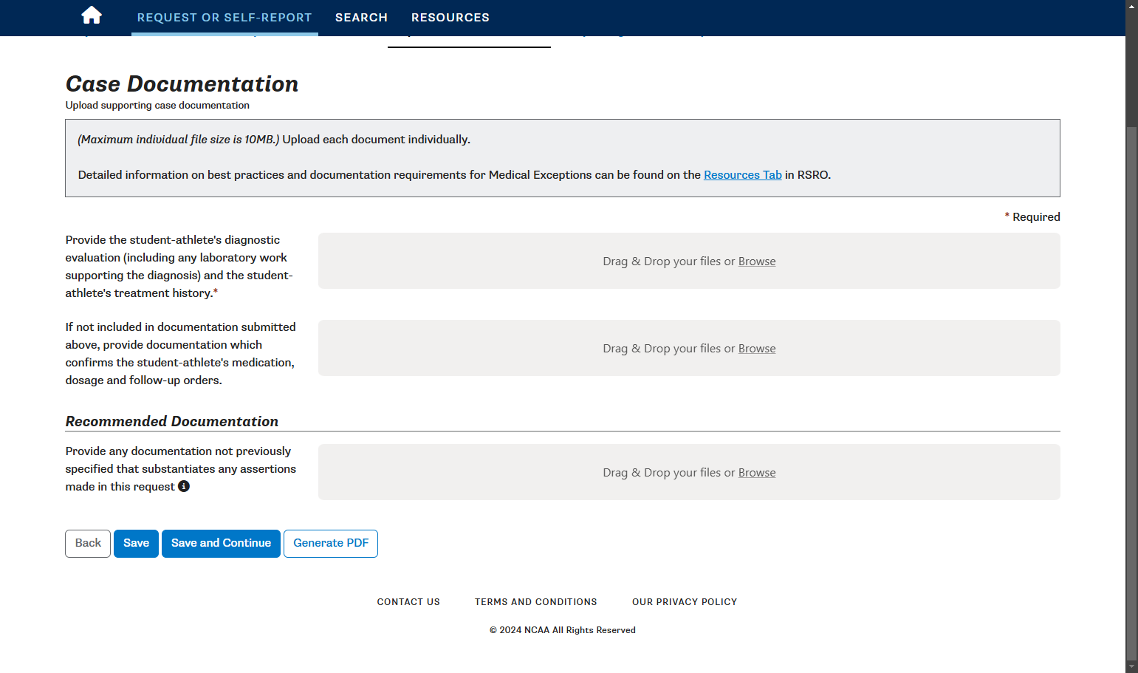
Task: Click the info icon beside 'made in this request'
Action: coord(184,486)
